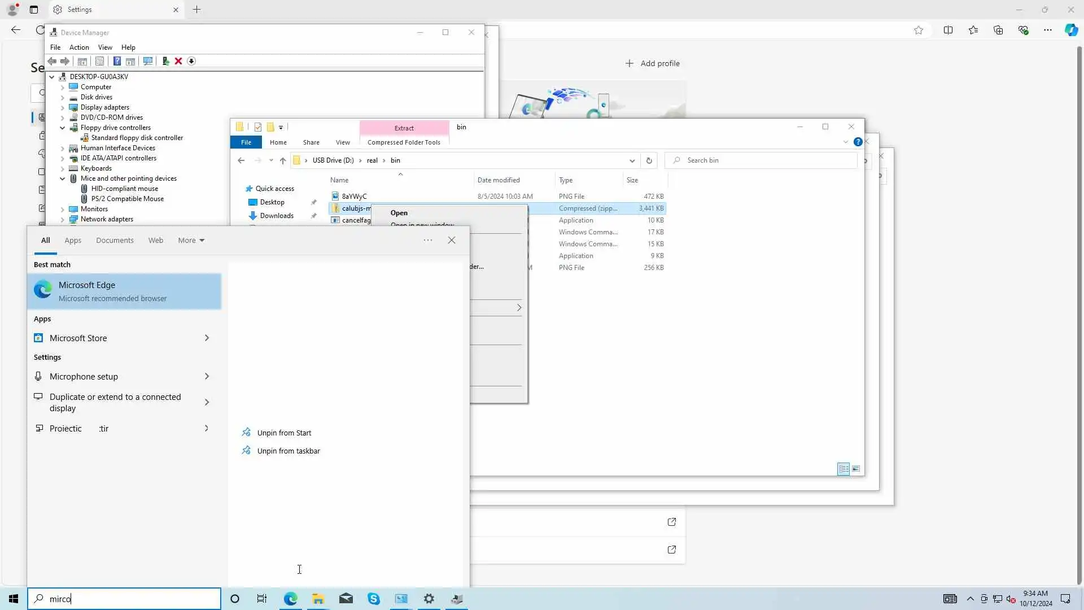This screenshot has height=610, width=1084.
Task: Select the View ribbon tab in Explorer
Action: (x=343, y=142)
